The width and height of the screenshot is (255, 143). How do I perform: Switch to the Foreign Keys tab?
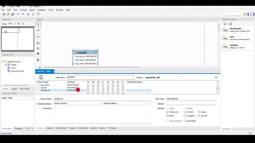[x=61, y=128]
